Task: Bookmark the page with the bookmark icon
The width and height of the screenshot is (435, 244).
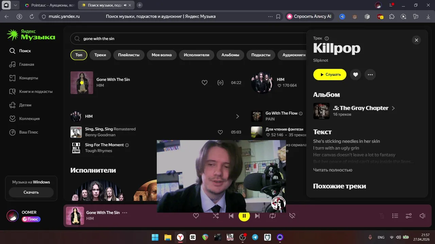Action: pos(278,16)
